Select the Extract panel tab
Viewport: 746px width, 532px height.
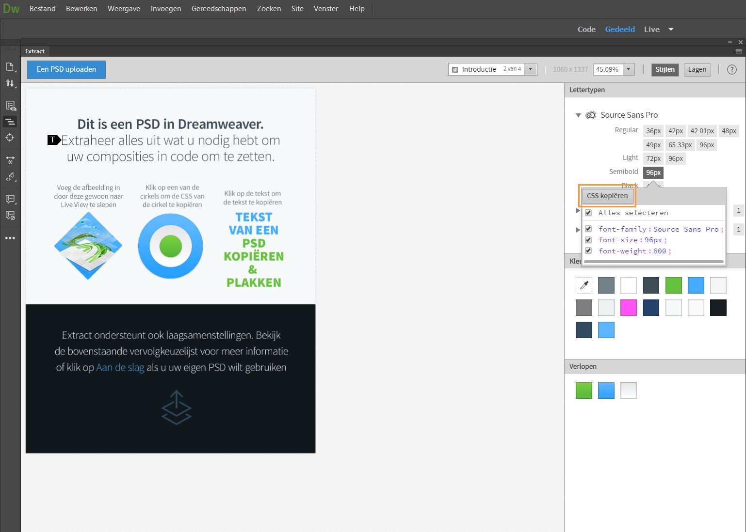[x=35, y=51]
